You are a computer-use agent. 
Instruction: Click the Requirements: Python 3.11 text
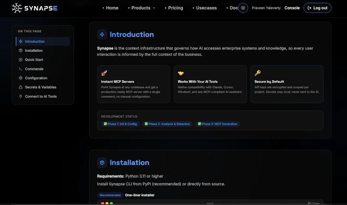130,176
